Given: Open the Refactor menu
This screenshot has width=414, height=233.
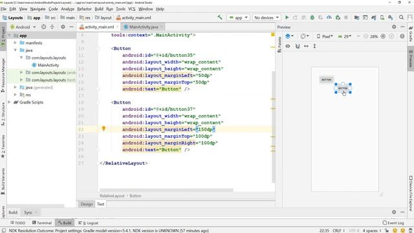Looking at the screenshot, I should (x=84, y=8).
